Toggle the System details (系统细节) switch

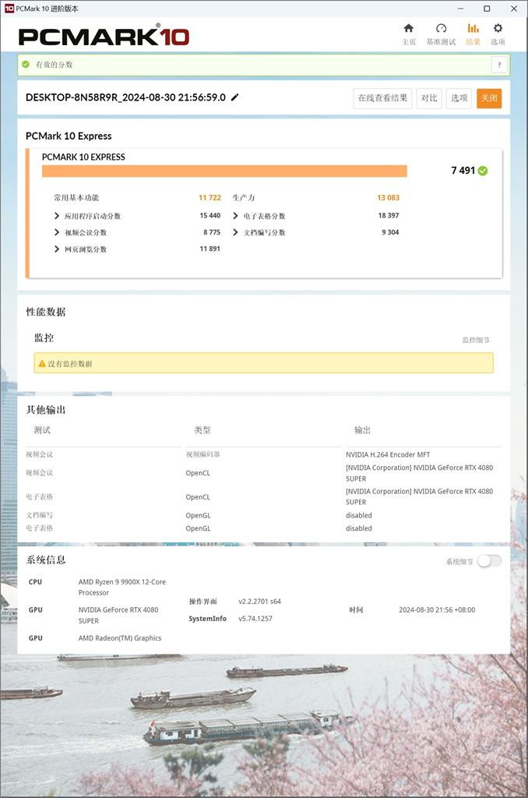pos(489,561)
